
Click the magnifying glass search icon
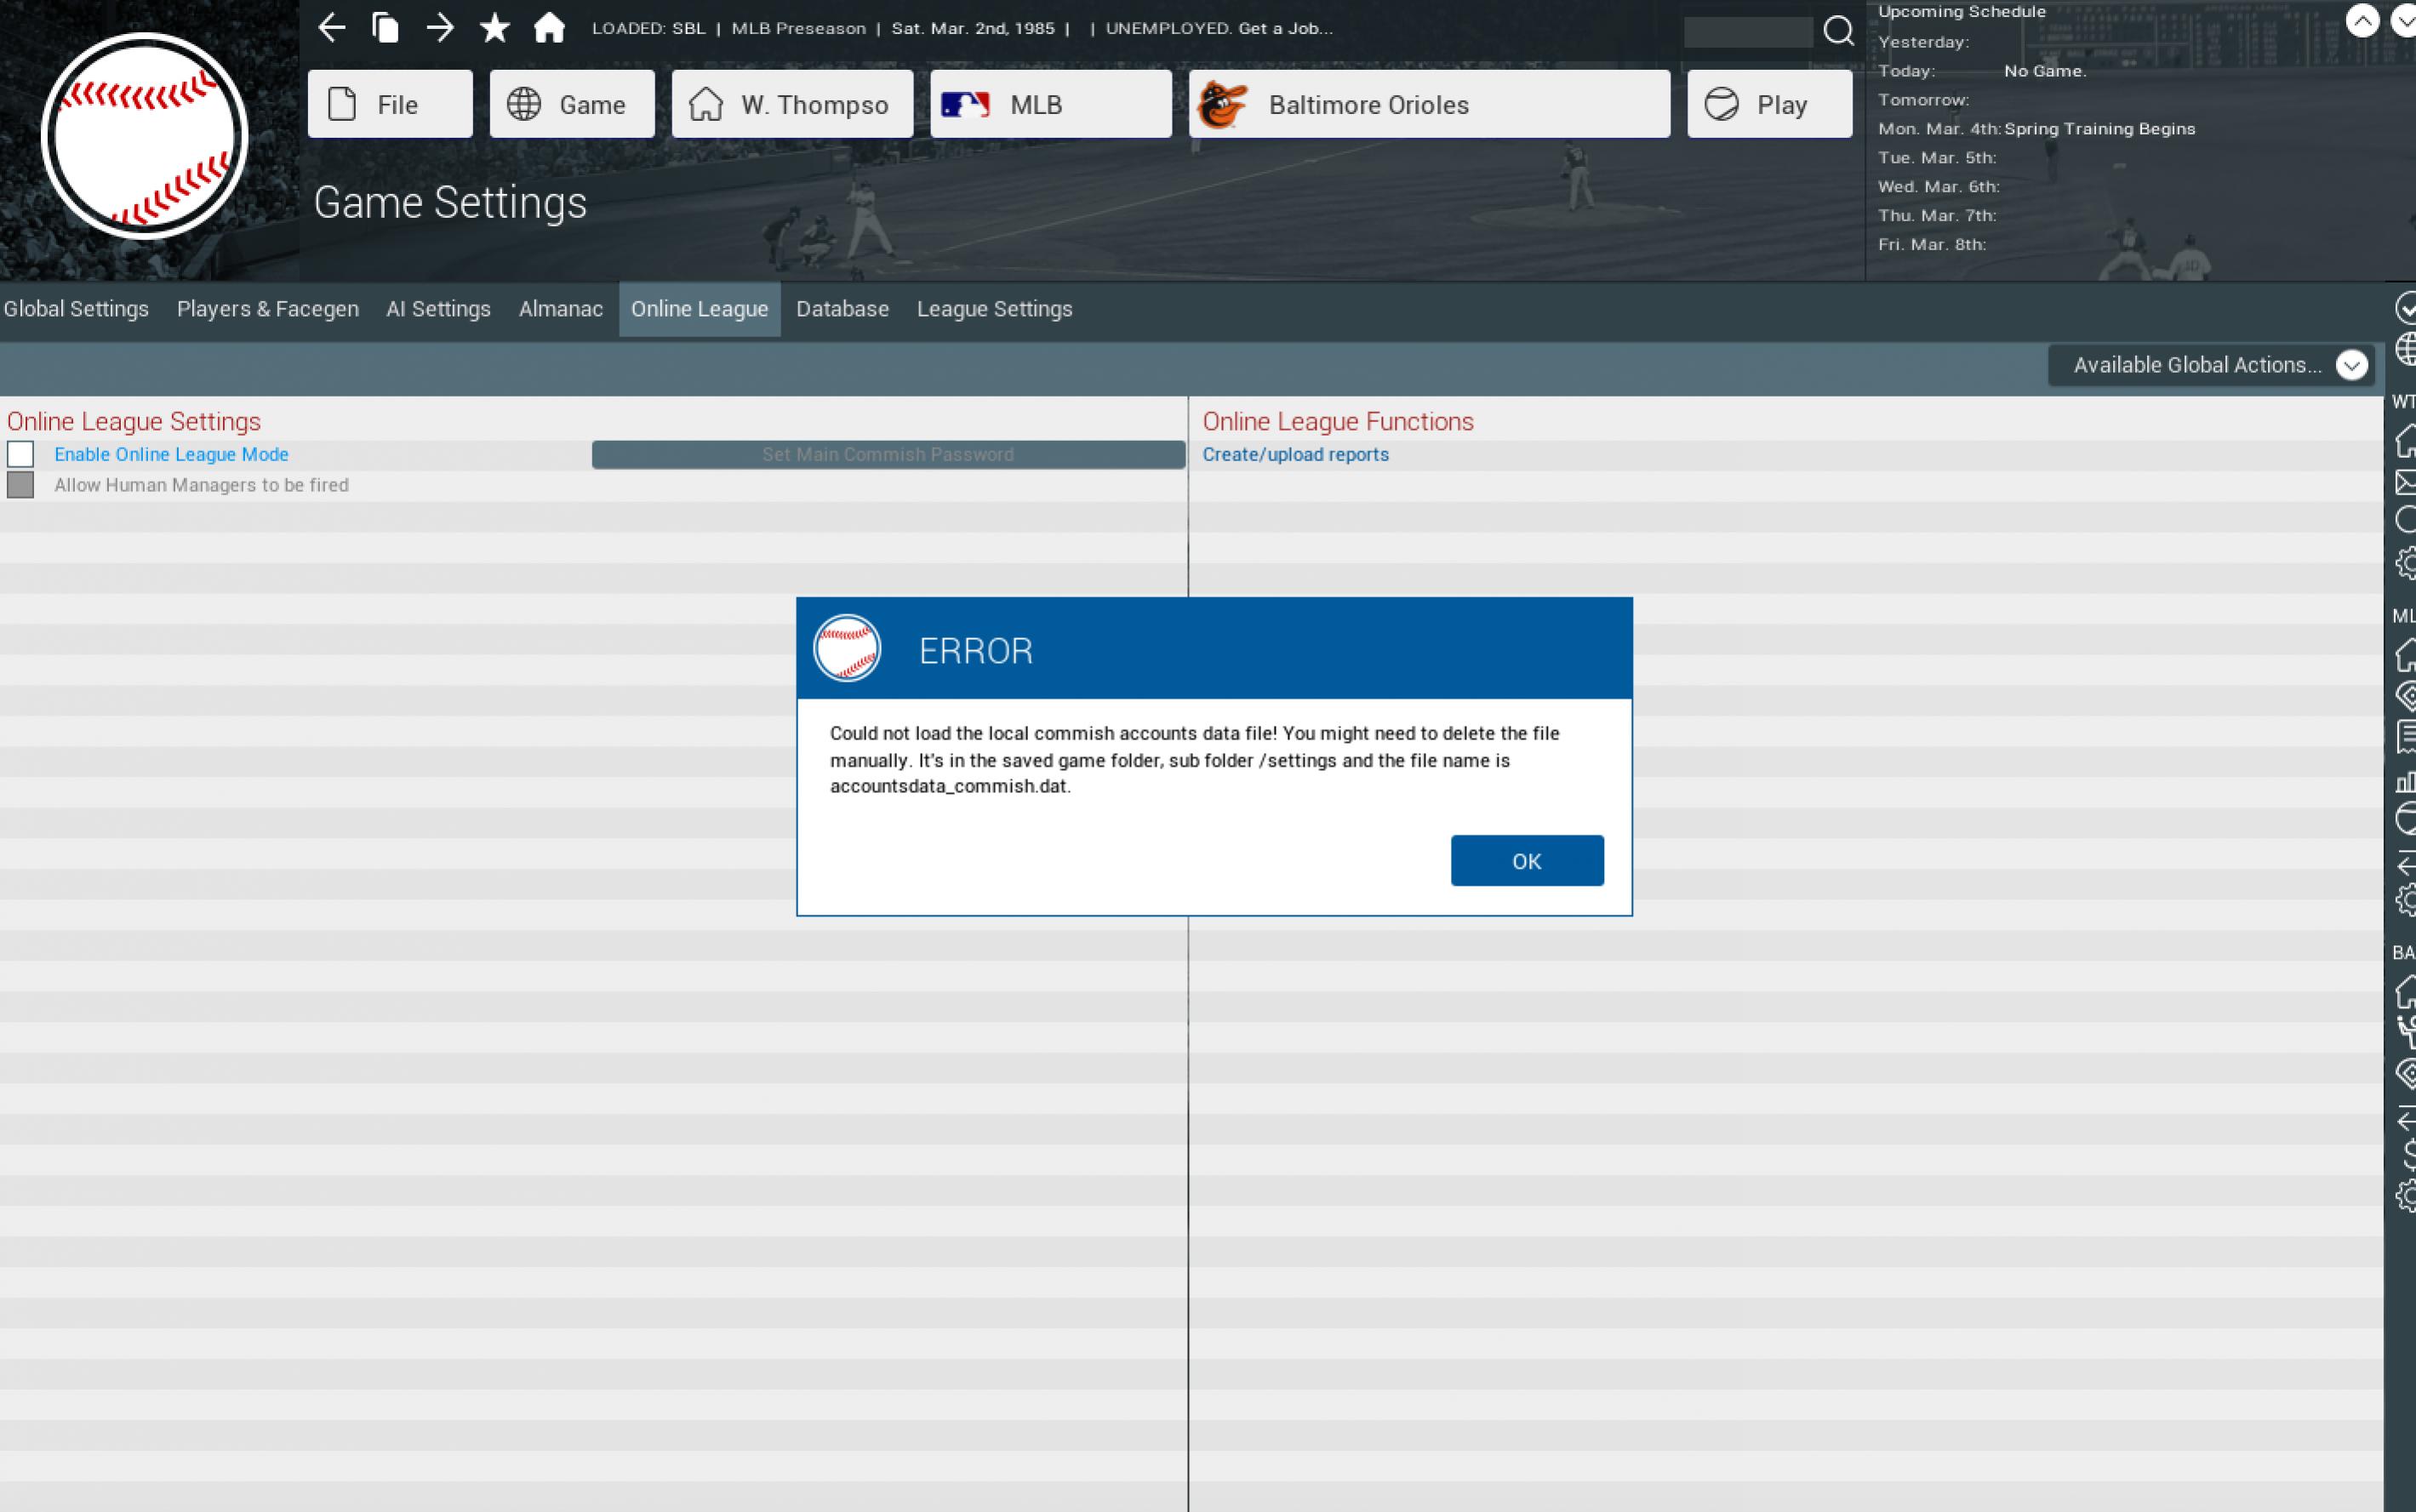(x=1837, y=31)
